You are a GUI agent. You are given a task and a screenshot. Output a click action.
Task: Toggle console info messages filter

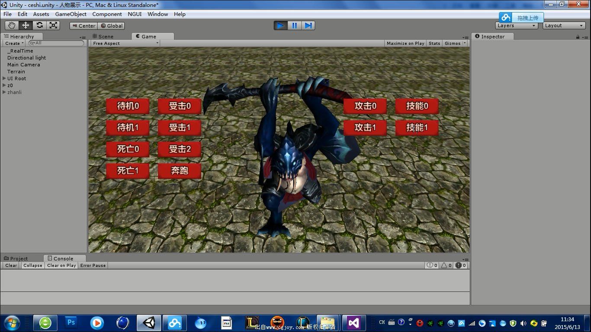point(432,265)
